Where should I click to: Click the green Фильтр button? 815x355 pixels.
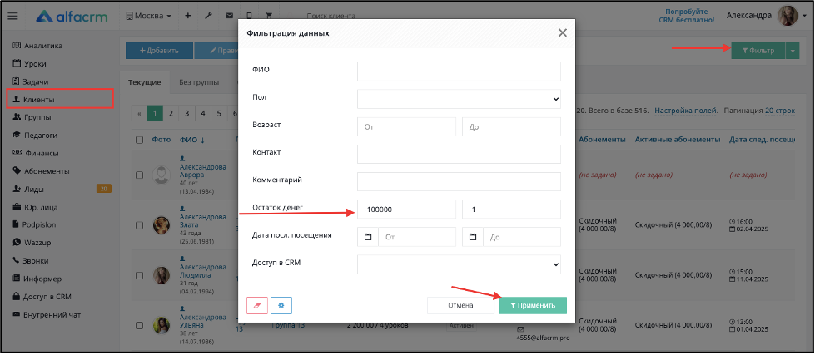point(758,51)
